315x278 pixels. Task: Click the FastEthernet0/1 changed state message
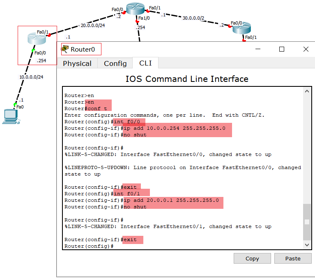pos(168,226)
